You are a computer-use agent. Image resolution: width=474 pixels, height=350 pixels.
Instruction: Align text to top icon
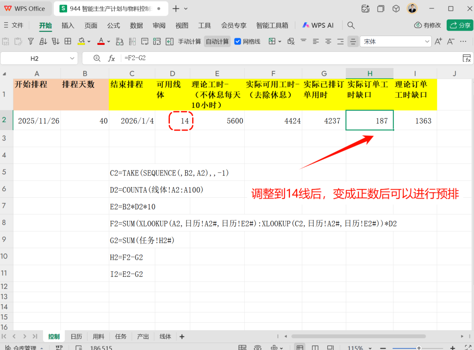click(x=304, y=41)
